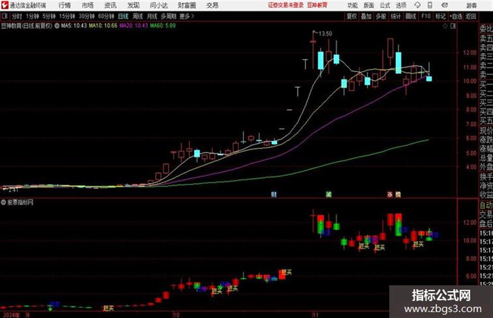Click the 12.00 price axis label on main chart
The height and width of the screenshot is (318, 493).
pos(470,53)
